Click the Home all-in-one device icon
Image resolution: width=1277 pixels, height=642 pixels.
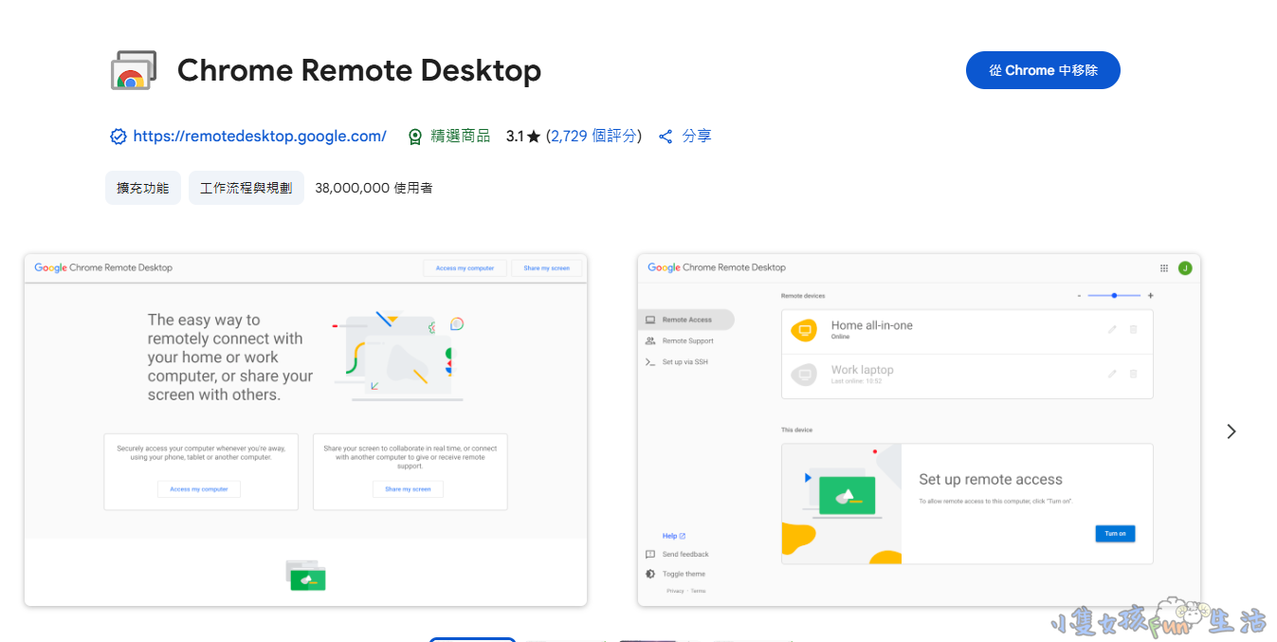(x=804, y=330)
